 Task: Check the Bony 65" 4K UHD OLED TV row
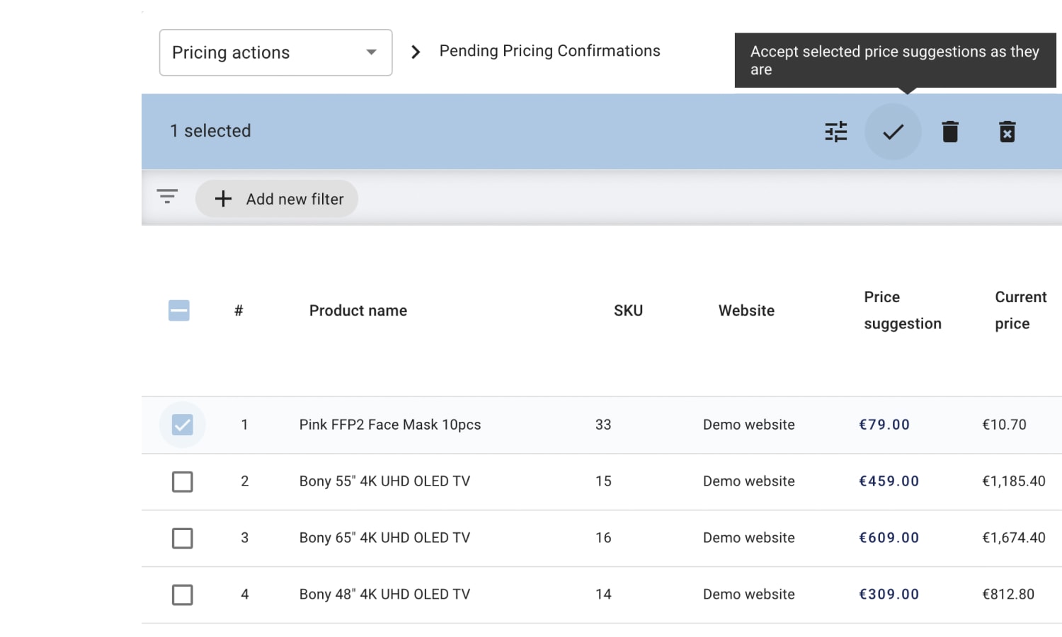183,538
